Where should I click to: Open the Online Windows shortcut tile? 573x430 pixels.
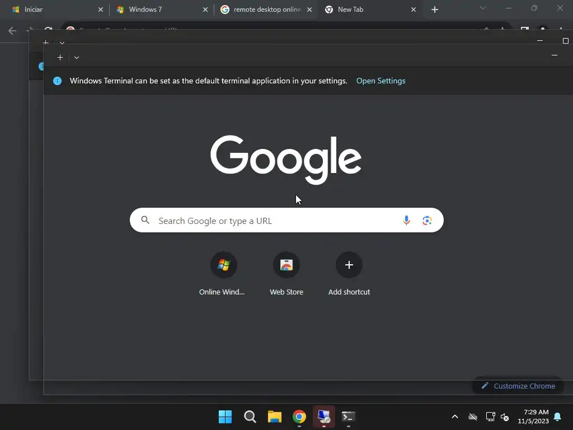(x=223, y=265)
